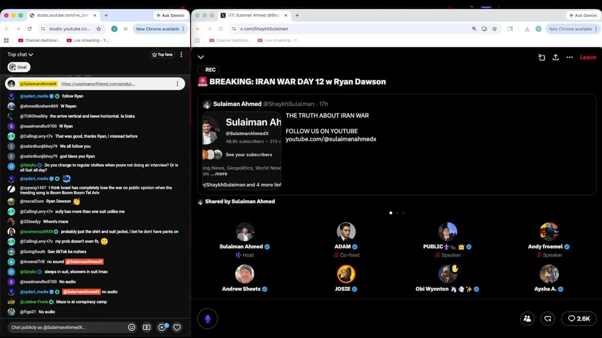Screen dimensions: 602x338
Task: Open PUBLIC speaker avatar
Action: 448,232
